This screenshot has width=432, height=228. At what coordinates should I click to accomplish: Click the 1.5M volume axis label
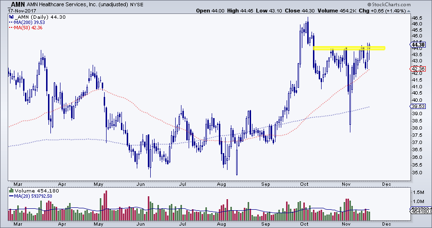(x=418, y=191)
